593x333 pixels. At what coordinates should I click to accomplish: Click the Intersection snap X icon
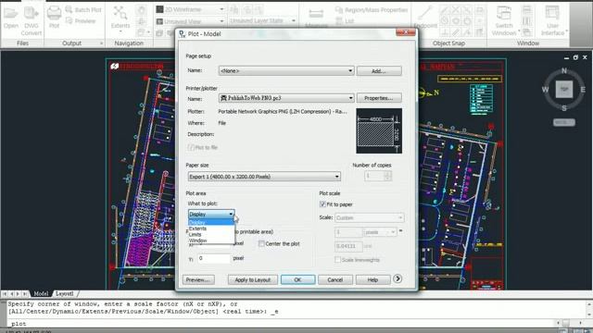(456, 10)
